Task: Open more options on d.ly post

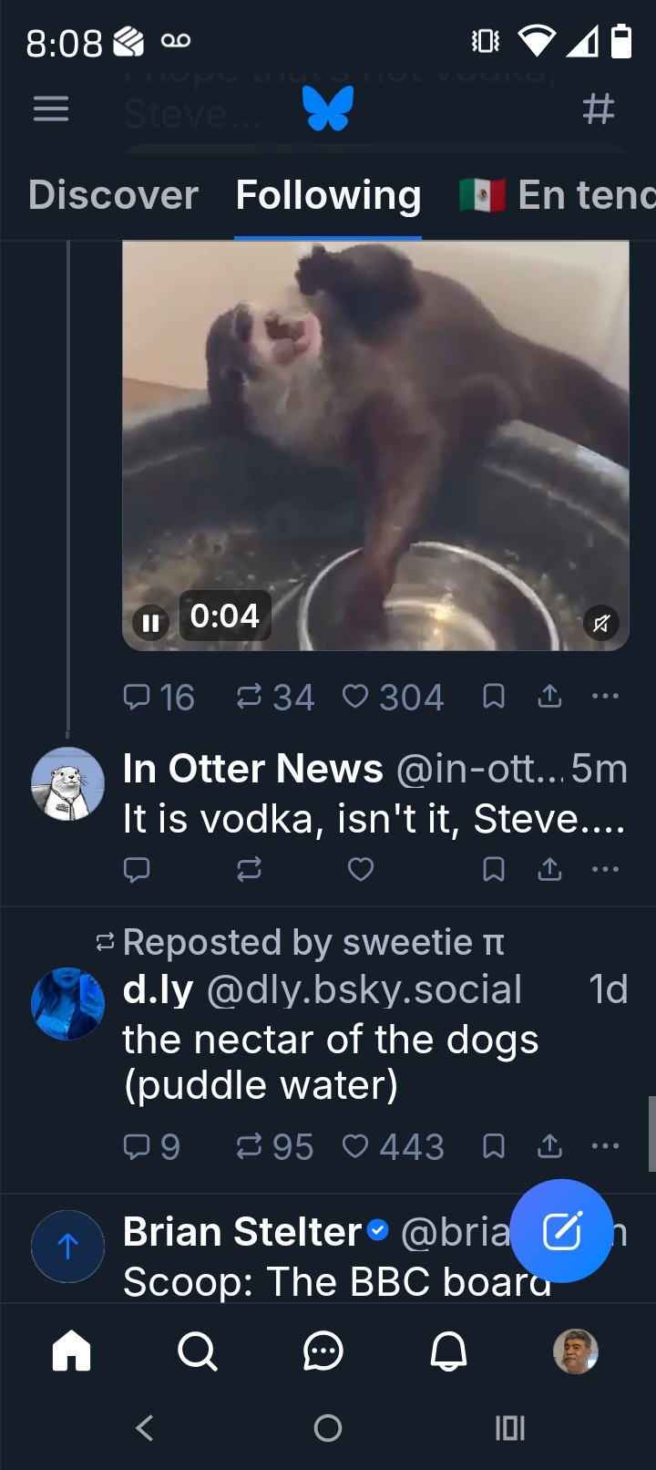Action: pos(605,1145)
